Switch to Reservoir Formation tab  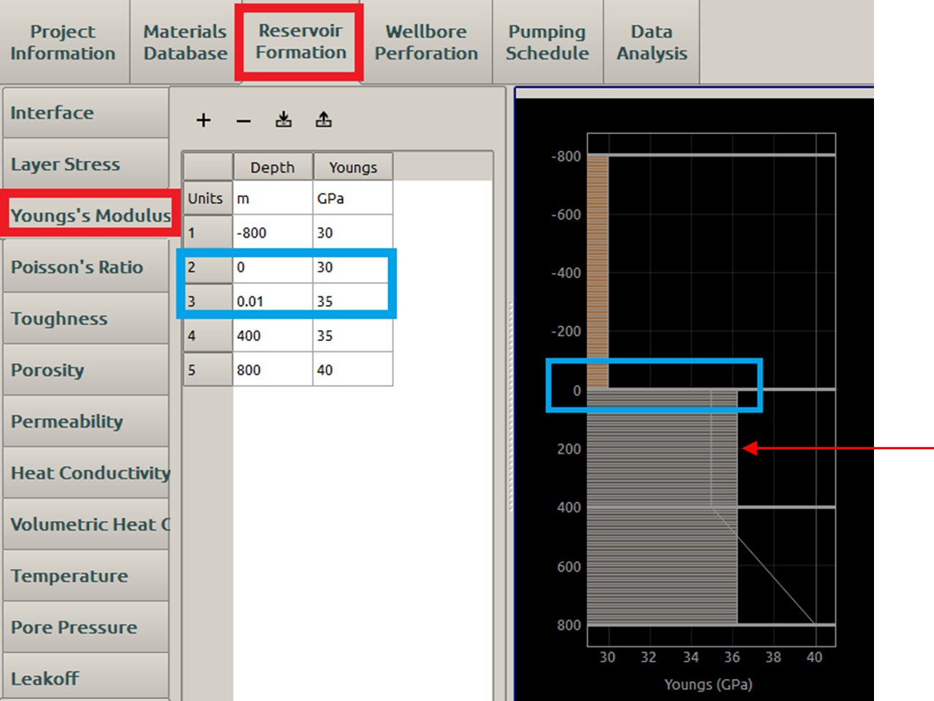coord(301,42)
